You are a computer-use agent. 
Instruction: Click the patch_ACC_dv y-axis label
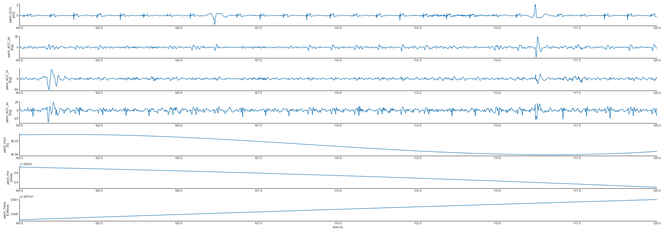(9, 112)
